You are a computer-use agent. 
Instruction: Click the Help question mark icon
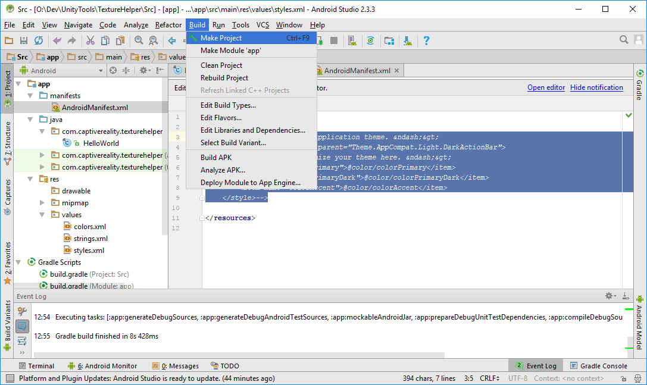click(426, 40)
